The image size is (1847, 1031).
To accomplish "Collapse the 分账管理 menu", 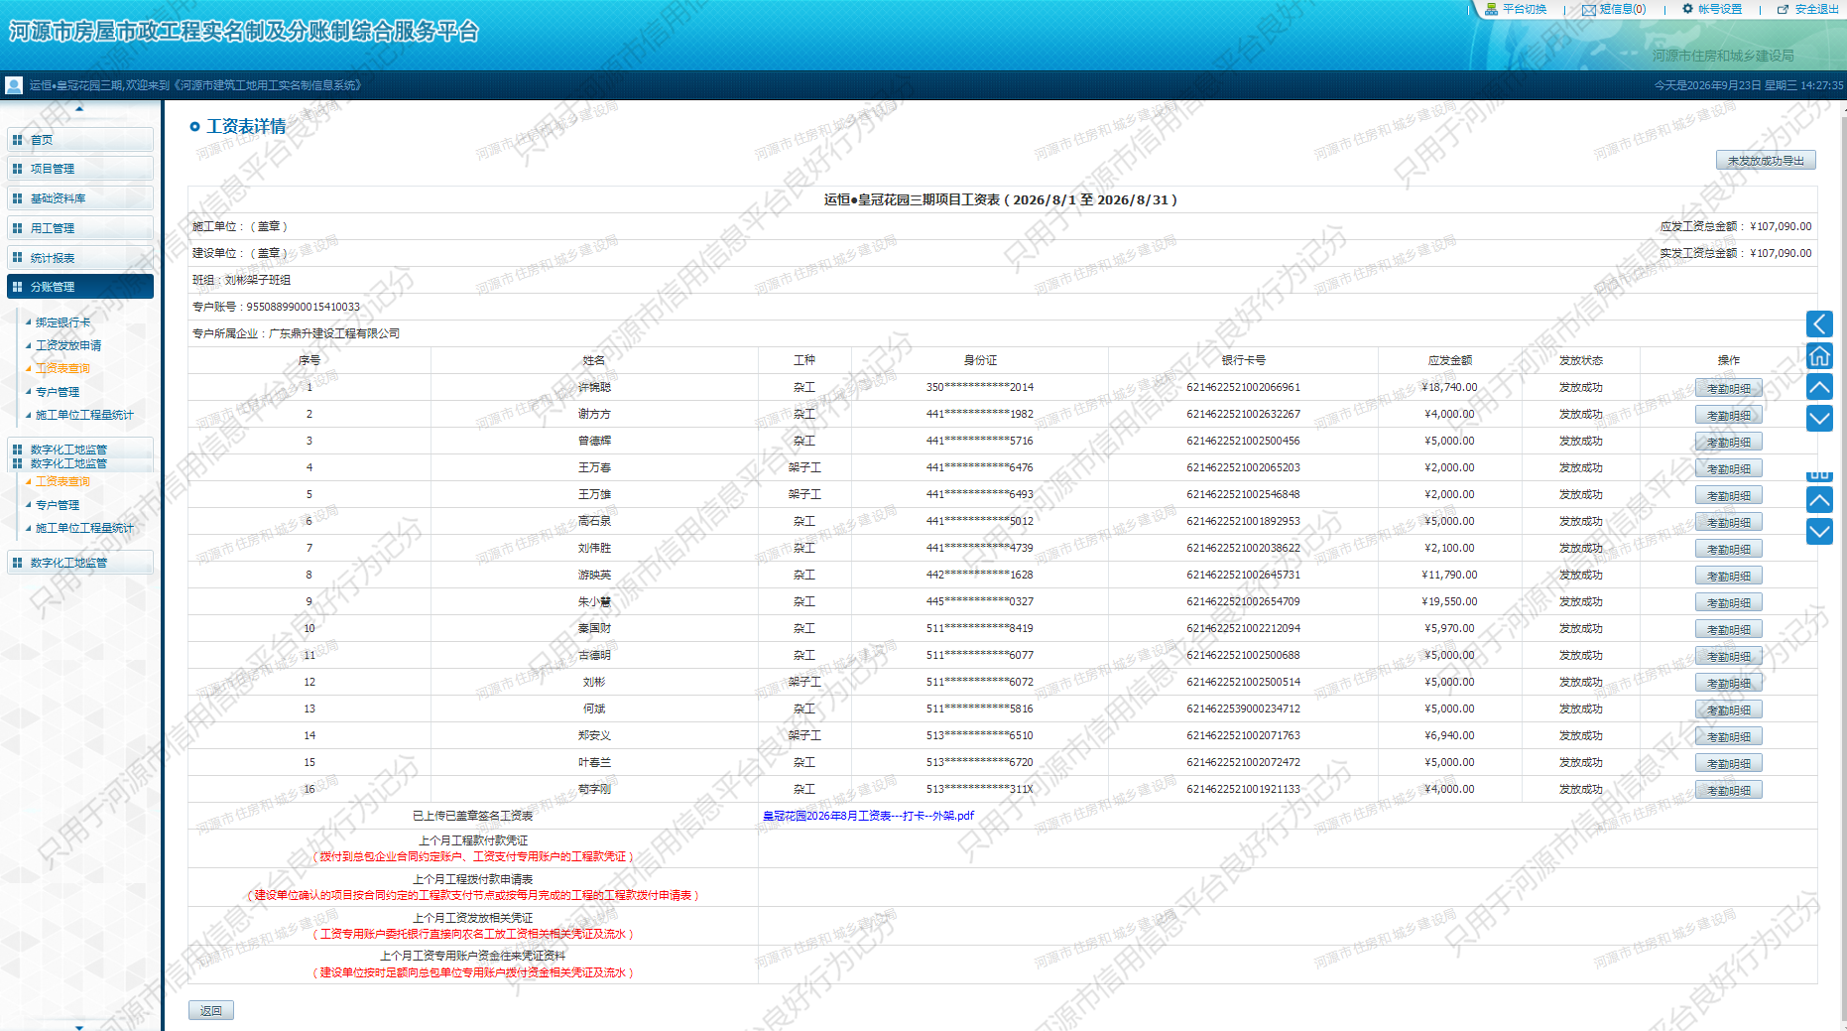I will [x=80, y=287].
